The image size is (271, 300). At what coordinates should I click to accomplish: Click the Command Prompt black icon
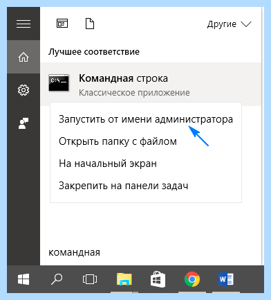coord(59,82)
